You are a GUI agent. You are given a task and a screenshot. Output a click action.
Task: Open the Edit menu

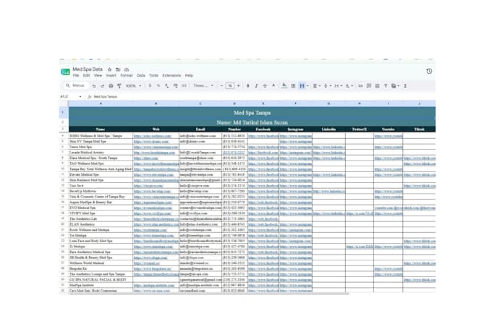[x=86, y=76]
